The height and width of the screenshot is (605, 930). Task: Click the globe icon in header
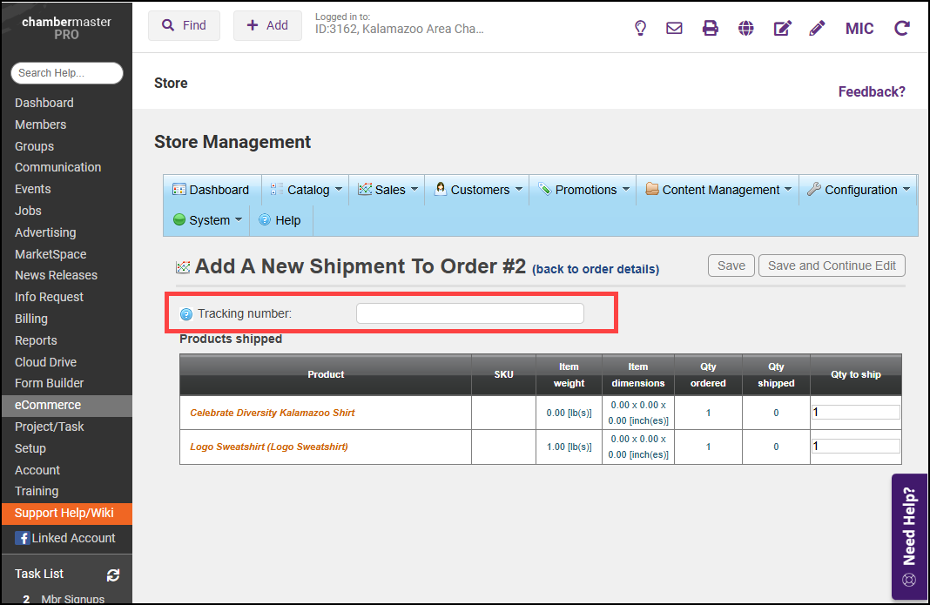pos(746,28)
